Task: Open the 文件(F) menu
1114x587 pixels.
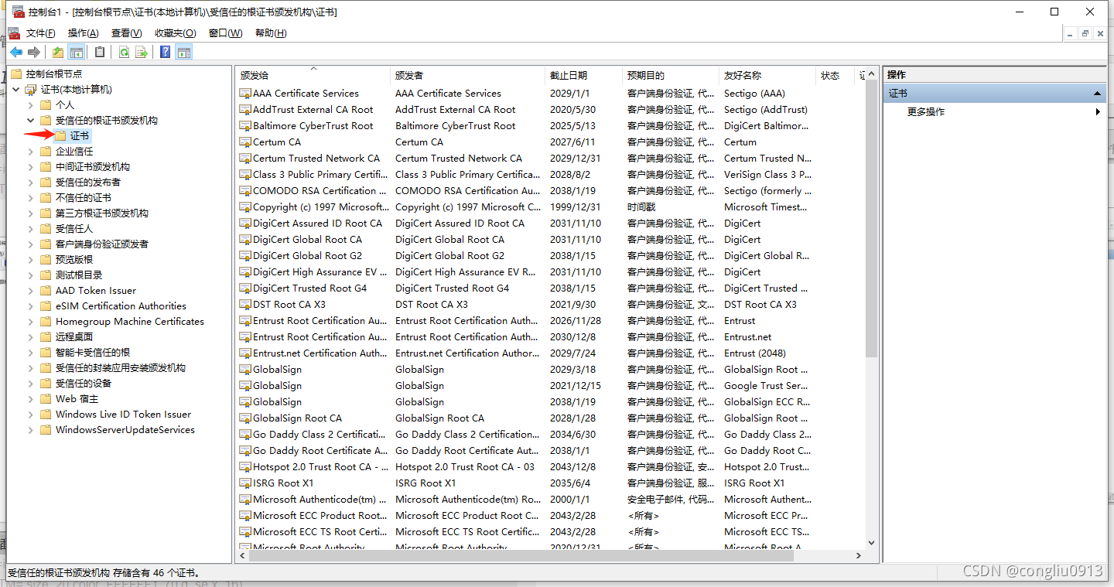Action: click(40, 33)
